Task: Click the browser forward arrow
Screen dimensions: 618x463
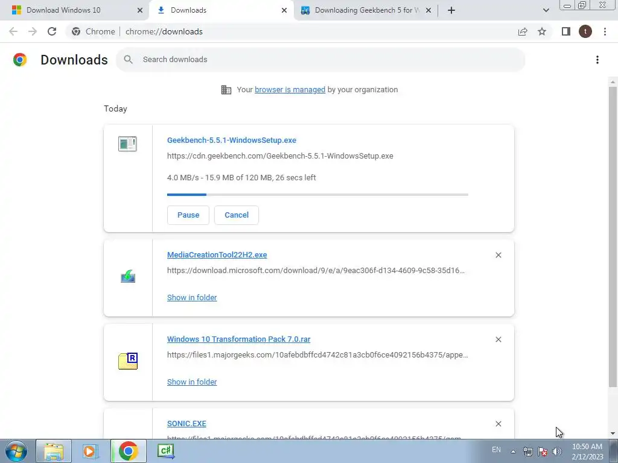Action: click(x=33, y=31)
